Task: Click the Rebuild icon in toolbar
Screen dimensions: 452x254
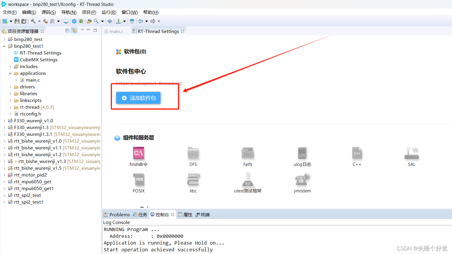Action: 45,21
